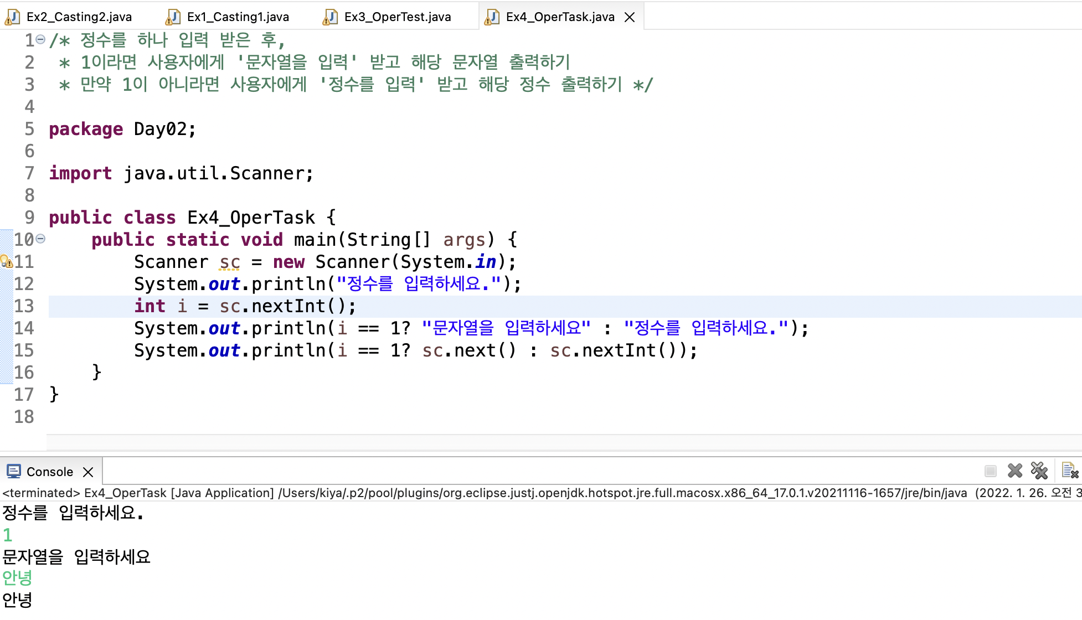Image resolution: width=1082 pixels, height=620 pixels.
Task: Close the Ex4_OperTask.java editor tab
Action: [x=630, y=17]
